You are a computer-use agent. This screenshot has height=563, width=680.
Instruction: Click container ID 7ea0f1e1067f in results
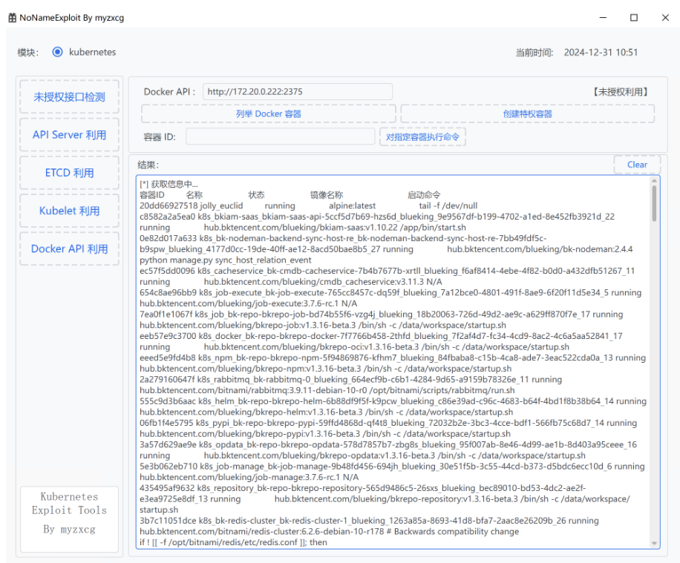166,315
